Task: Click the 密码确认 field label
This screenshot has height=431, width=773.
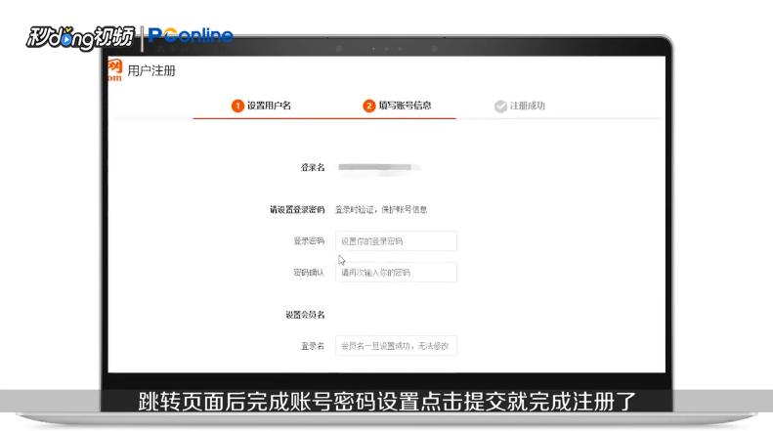Action: click(x=309, y=273)
